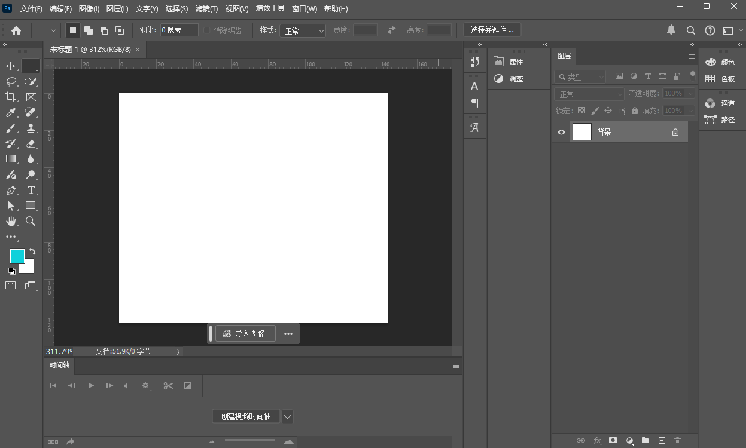The image size is (746, 448).
Task: Toggle Quick Mask mode in the toolbar
Action: pyautogui.click(x=11, y=286)
